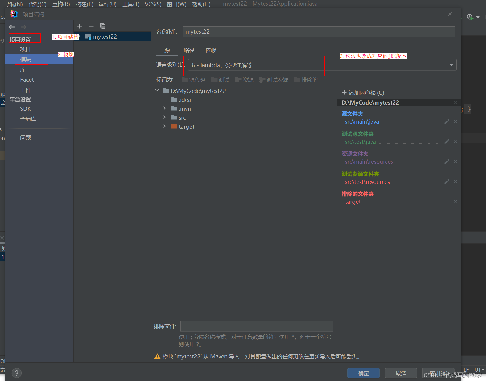Image resolution: width=486 pixels, height=381 pixels.
Task: Copy the selected module icon
Action: click(x=103, y=26)
